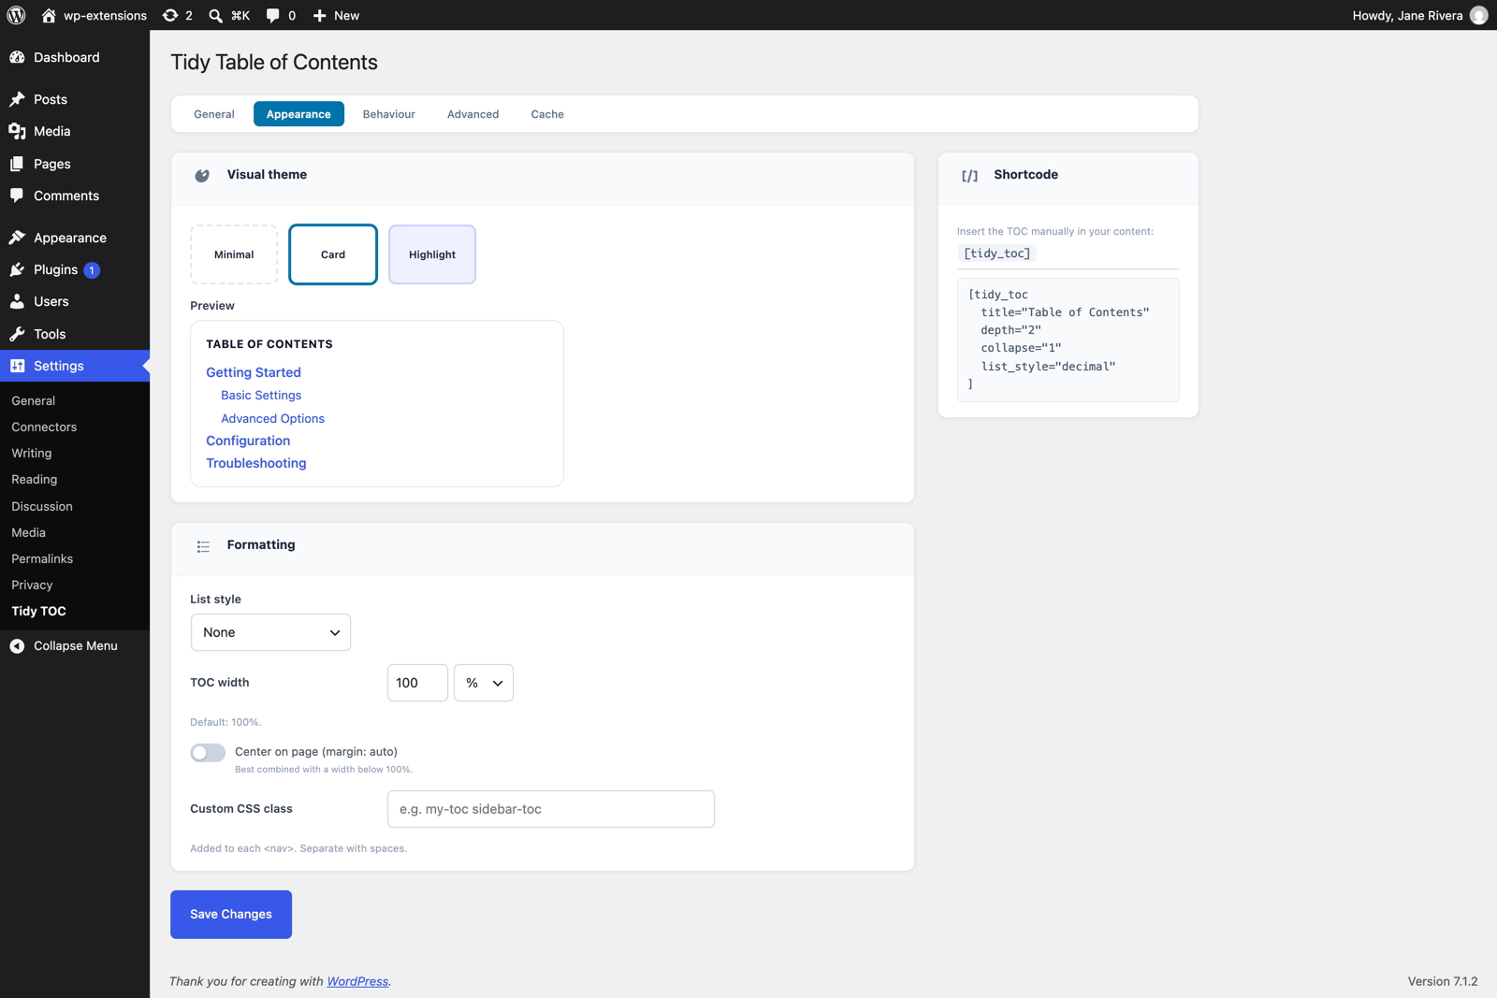Open Tools wrench icon in sidebar
Image resolution: width=1497 pixels, height=998 pixels.
click(x=17, y=334)
